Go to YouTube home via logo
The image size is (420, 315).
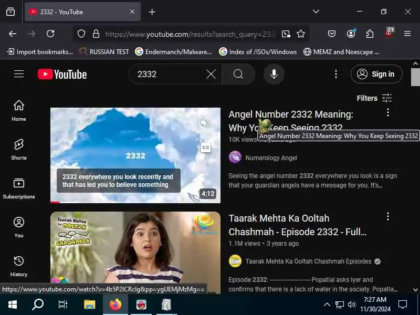[x=62, y=74]
